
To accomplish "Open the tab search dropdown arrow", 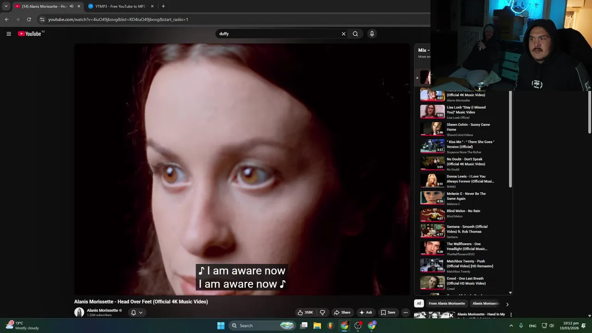I will pos(6,6).
